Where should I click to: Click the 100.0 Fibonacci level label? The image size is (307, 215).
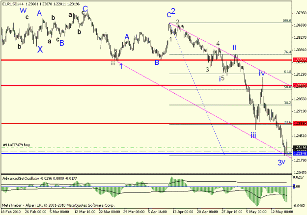tap(287, 21)
